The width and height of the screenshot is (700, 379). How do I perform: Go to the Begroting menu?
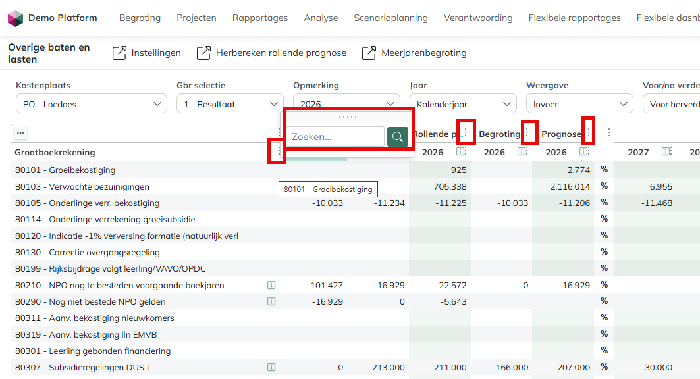[x=140, y=18]
